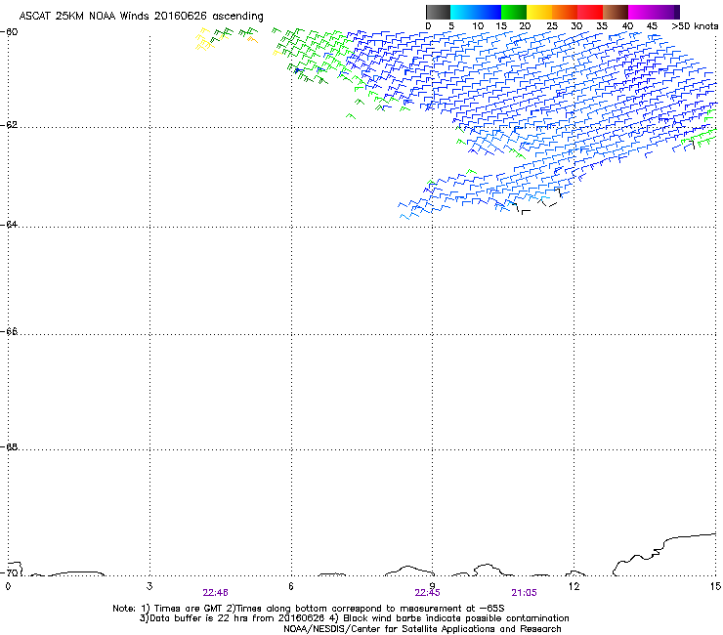
Task: Click the longitude 6 axis label
Action: 291,586
